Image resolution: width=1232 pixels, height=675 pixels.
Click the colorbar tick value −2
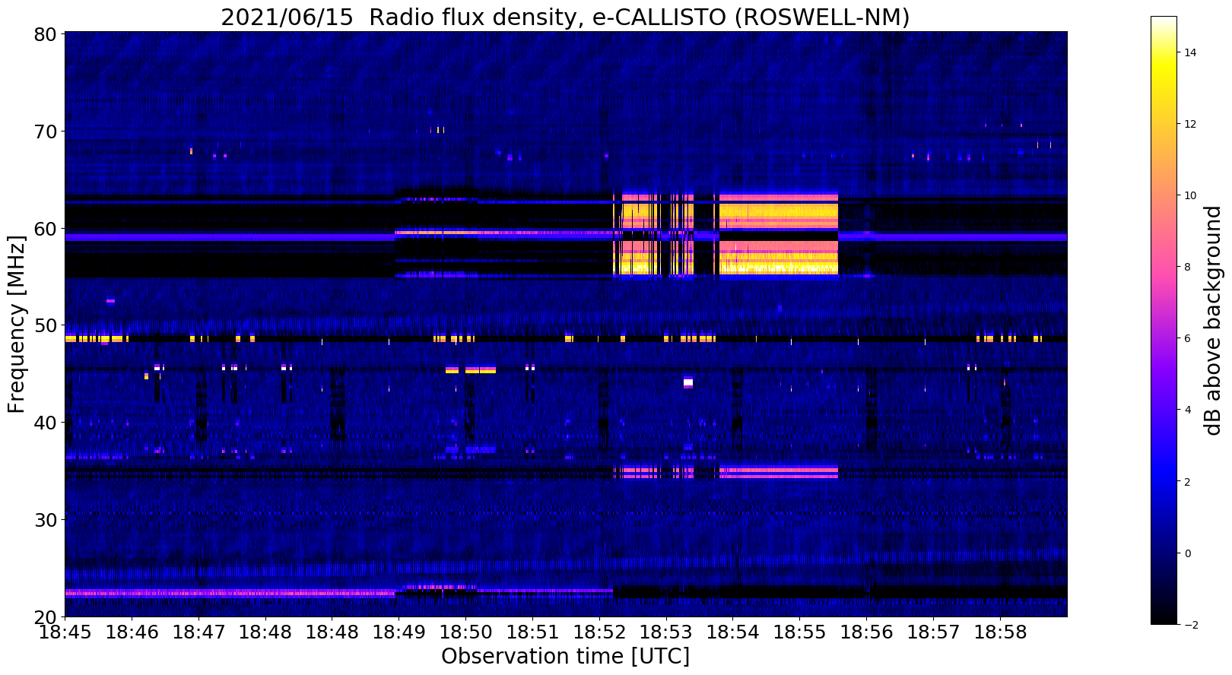coord(1191,624)
